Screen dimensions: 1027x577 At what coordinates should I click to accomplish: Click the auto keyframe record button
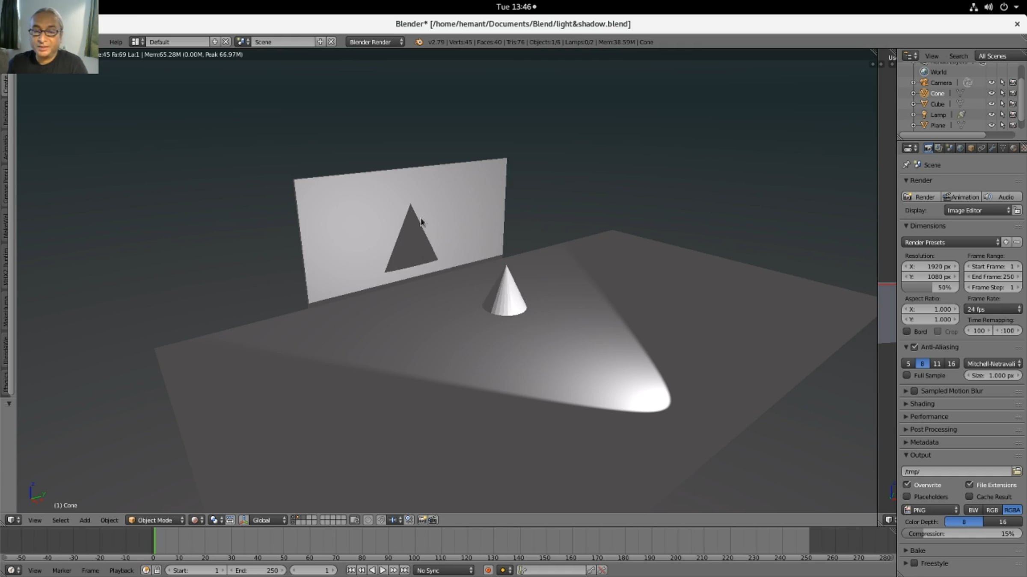click(x=488, y=570)
